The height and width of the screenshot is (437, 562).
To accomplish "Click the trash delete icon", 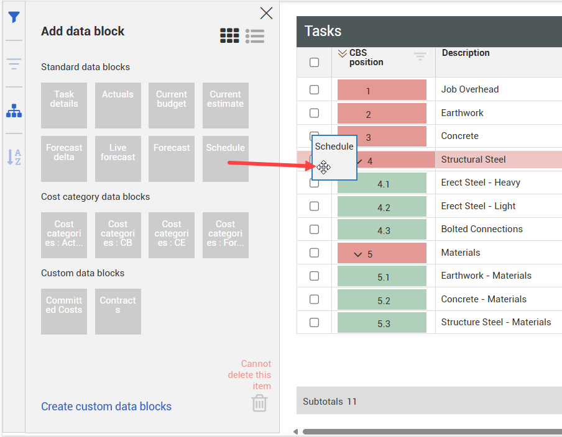I will [x=259, y=403].
